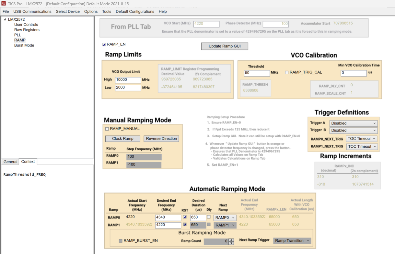The image size is (395, 254).
Task: Toggle the RAMP0 RST checkbox
Action: pyautogui.click(x=185, y=217)
